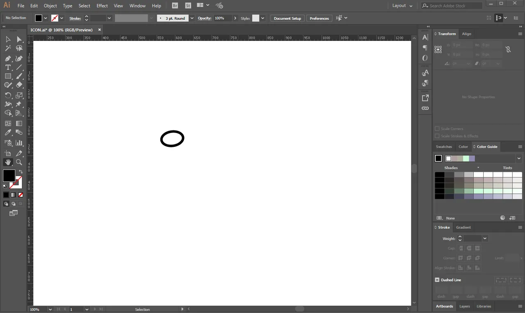Choose the Artboard tool
The image size is (525, 313).
[x=8, y=153]
